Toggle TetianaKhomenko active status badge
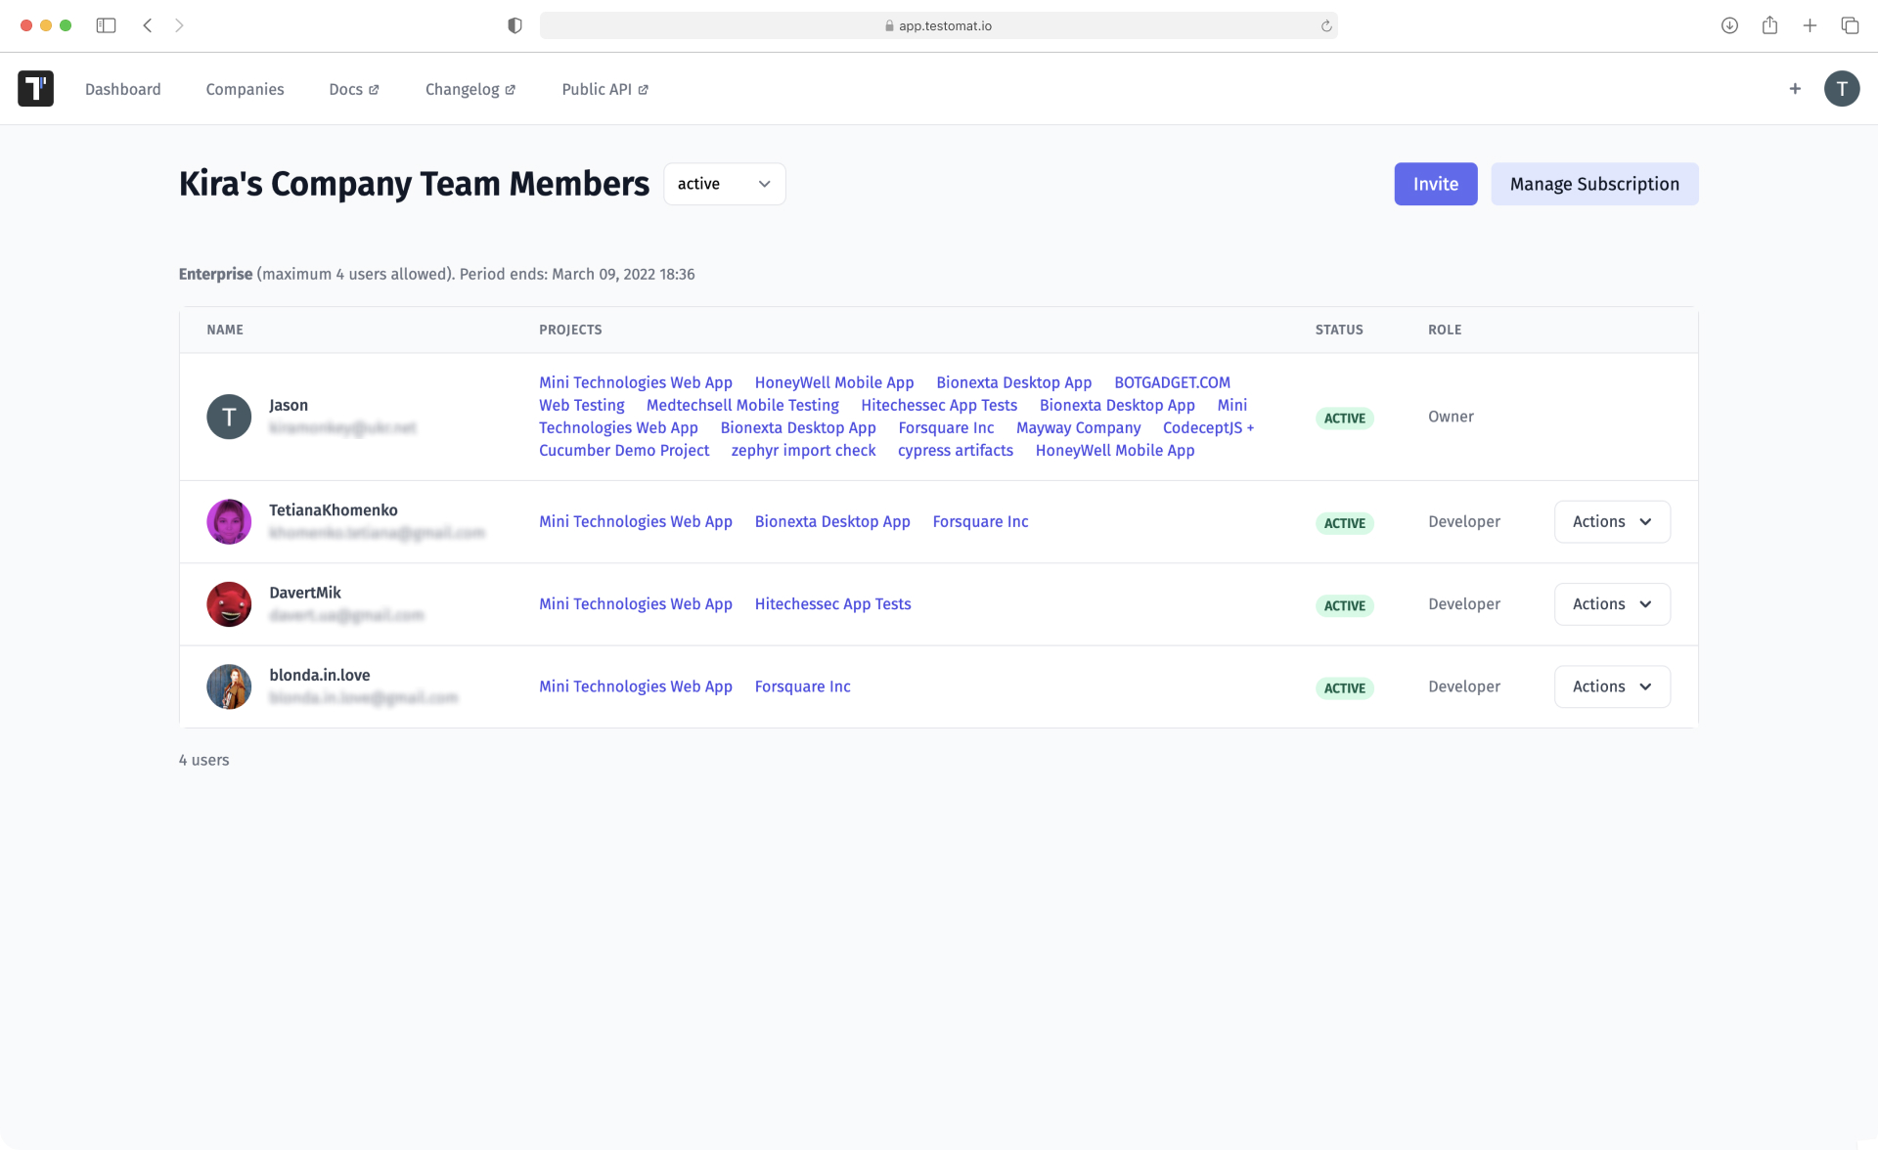This screenshot has height=1150, width=1878. coord(1343,523)
